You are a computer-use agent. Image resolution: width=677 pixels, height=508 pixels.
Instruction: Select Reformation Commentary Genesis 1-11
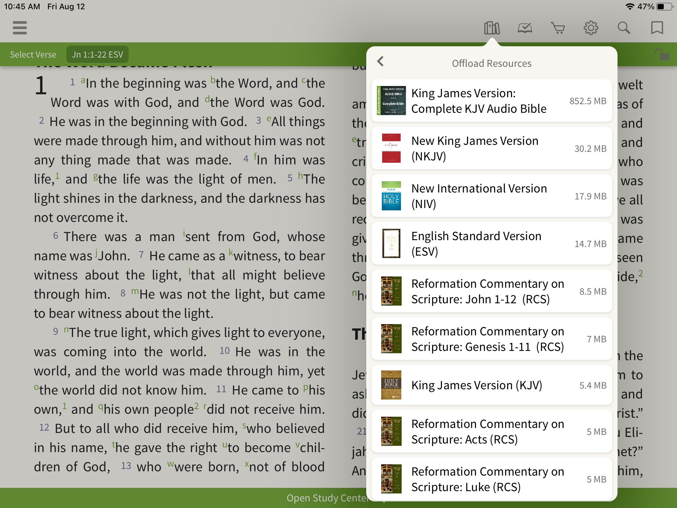click(x=492, y=339)
